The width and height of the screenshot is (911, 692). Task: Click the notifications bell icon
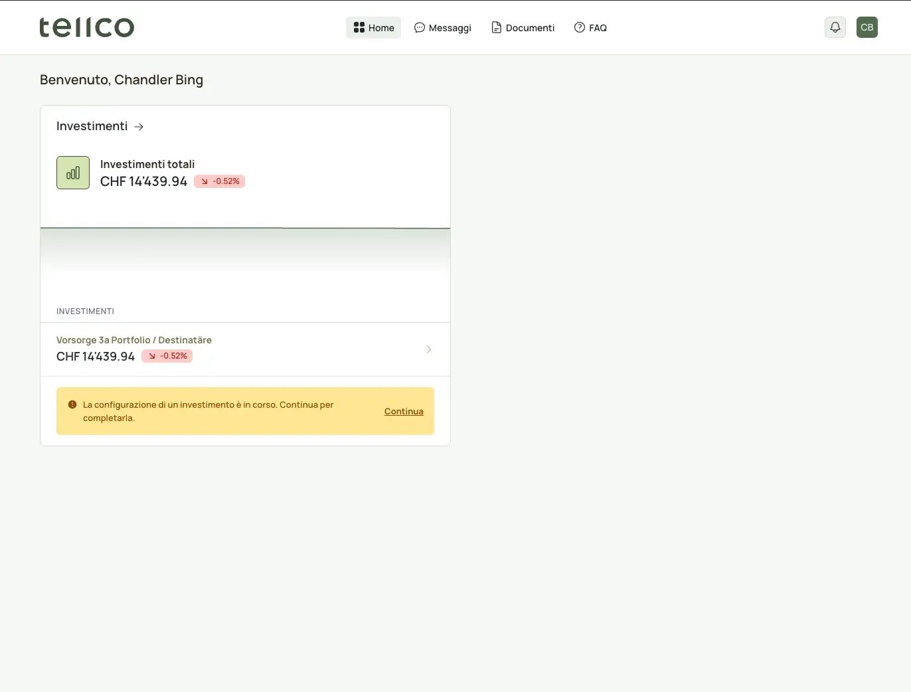point(835,27)
